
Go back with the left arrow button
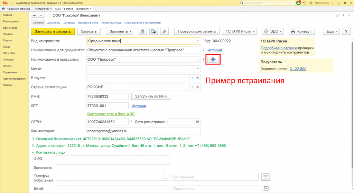click(34, 15)
